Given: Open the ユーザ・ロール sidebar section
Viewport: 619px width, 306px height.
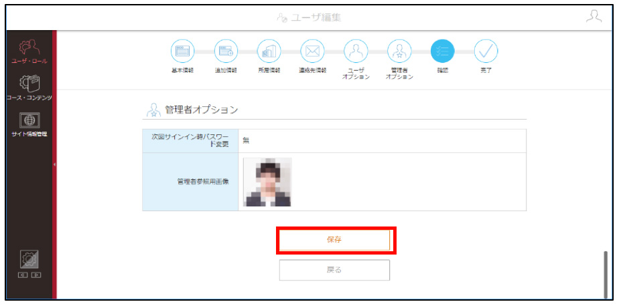Looking at the screenshot, I should (29, 51).
